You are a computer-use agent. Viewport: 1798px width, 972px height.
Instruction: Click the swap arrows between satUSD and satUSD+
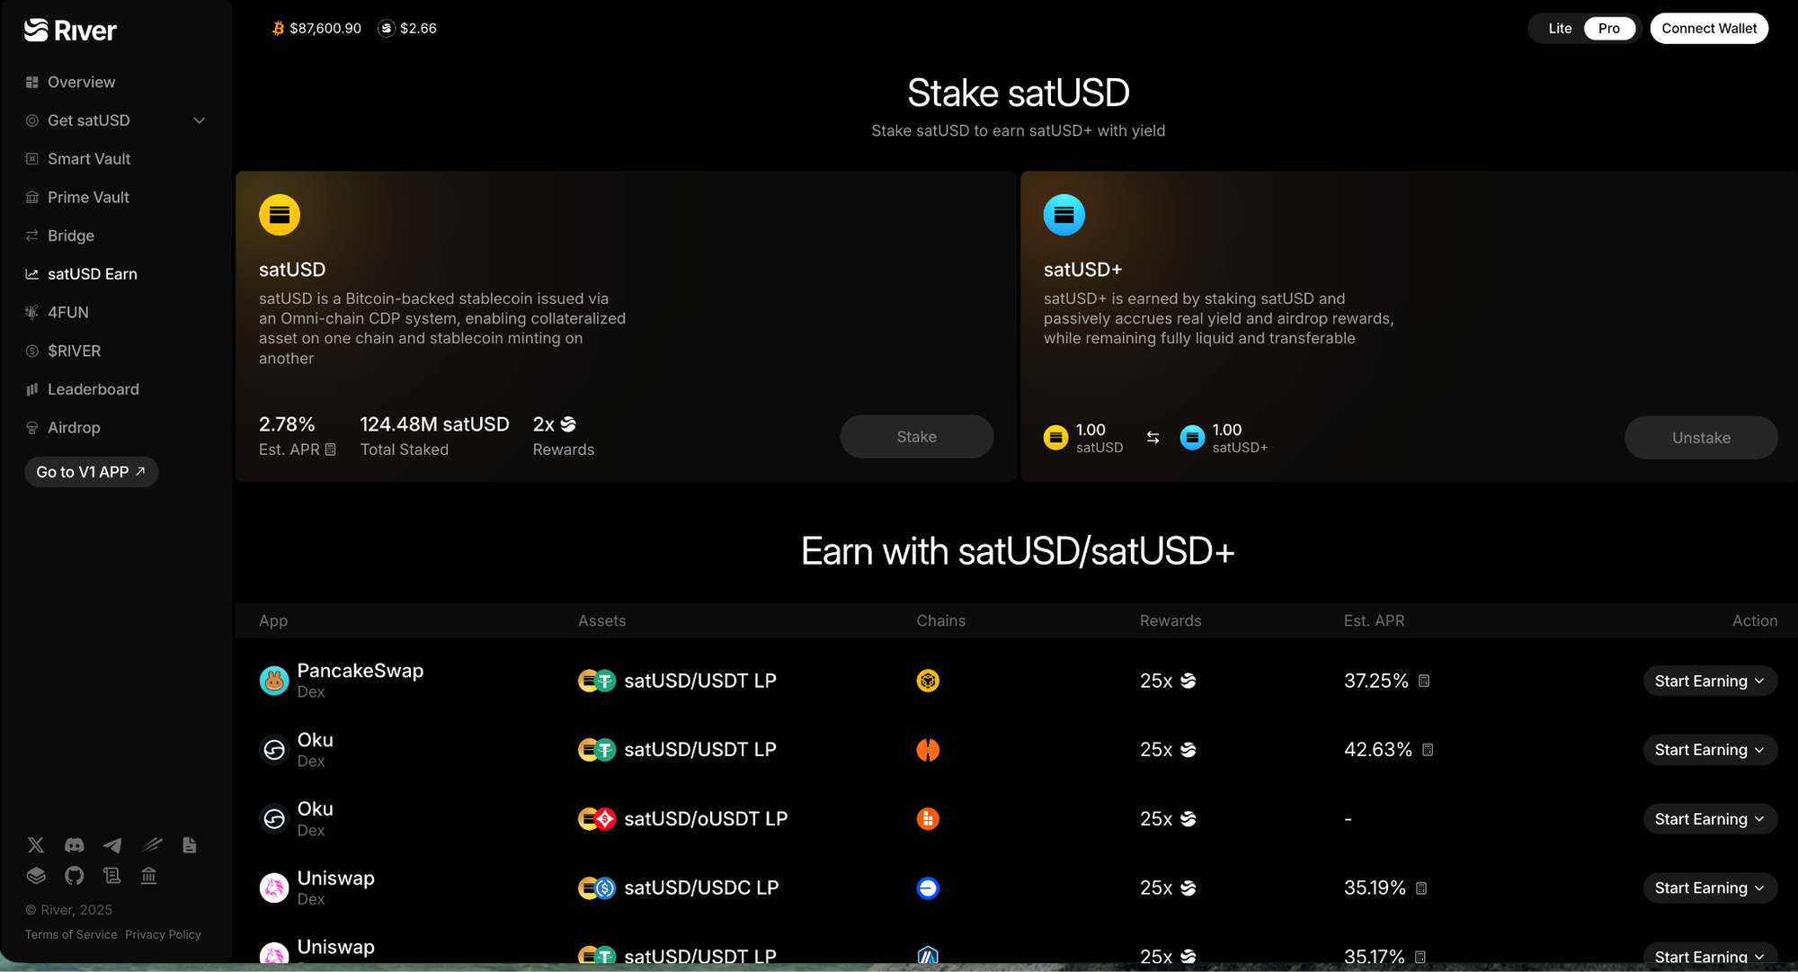[1153, 438]
